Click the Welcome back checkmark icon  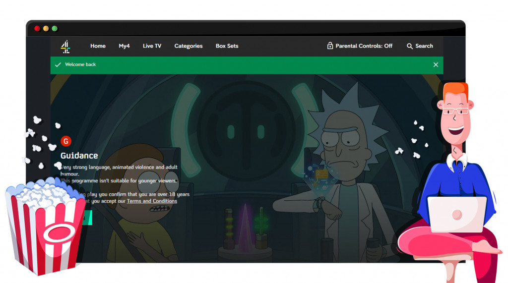[58, 65]
